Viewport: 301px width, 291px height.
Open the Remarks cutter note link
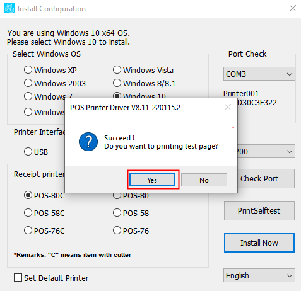coord(73,255)
